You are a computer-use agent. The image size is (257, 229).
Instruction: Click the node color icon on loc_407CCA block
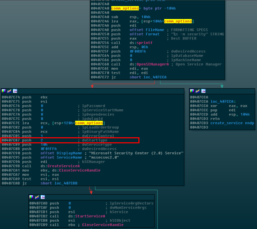tap(192, 91)
